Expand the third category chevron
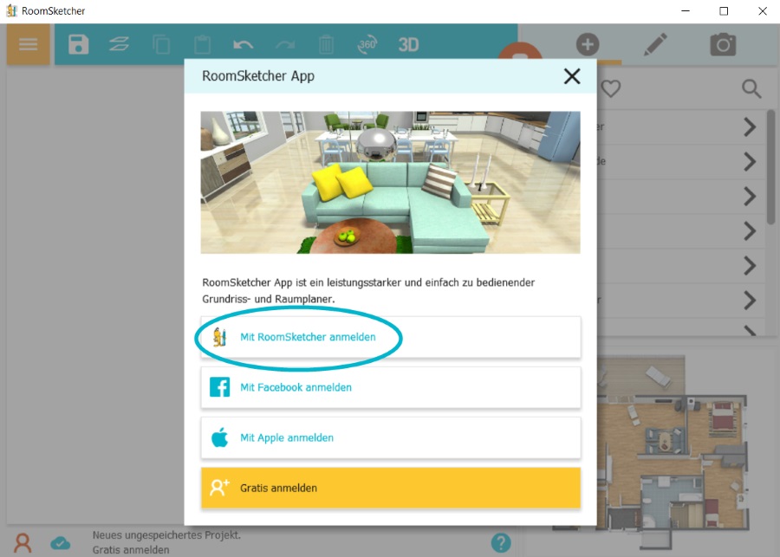Screen dimensions: 780x557 point(750,197)
